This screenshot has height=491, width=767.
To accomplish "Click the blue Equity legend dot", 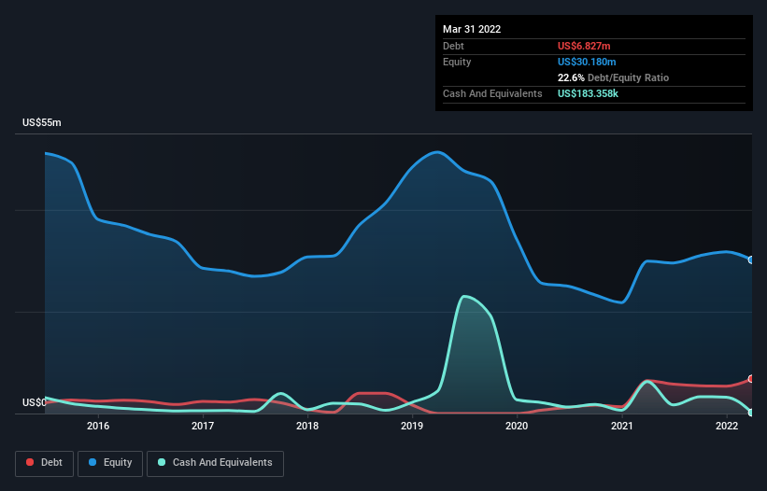I will pyautogui.click(x=92, y=462).
